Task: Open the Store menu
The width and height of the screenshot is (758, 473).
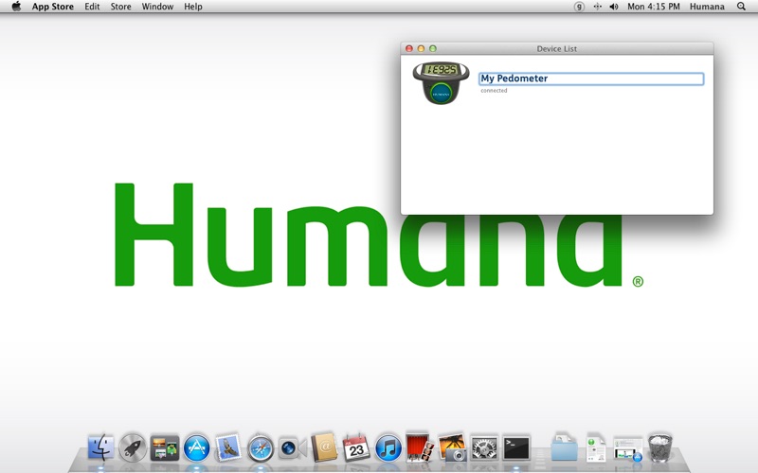Action: 121,7
